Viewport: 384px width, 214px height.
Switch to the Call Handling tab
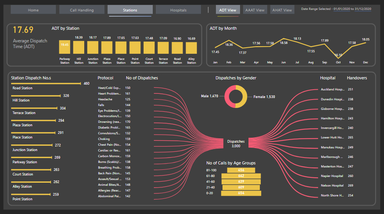point(82,10)
